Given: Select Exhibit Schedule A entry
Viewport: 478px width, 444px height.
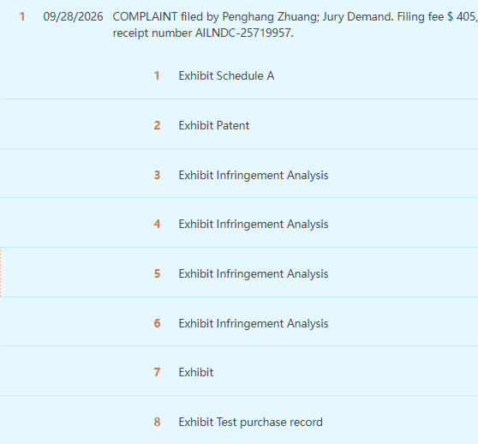Looking at the screenshot, I should [226, 75].
